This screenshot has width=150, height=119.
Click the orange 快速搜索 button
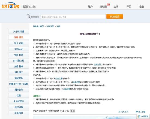(115, 17)
